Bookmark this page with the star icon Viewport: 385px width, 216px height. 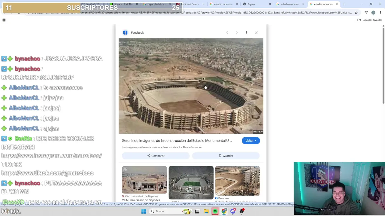pyautogui.click(x=356, y=13)
